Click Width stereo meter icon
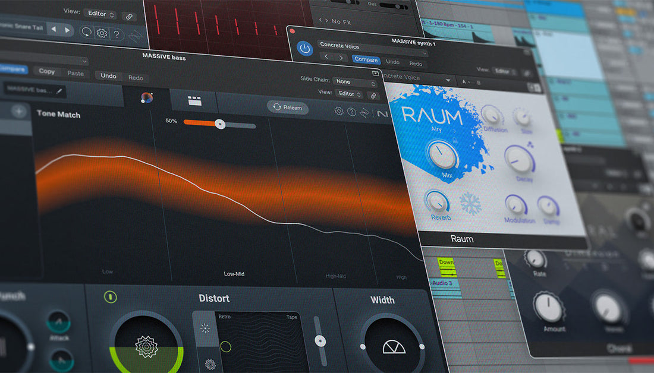 (394, 347)
